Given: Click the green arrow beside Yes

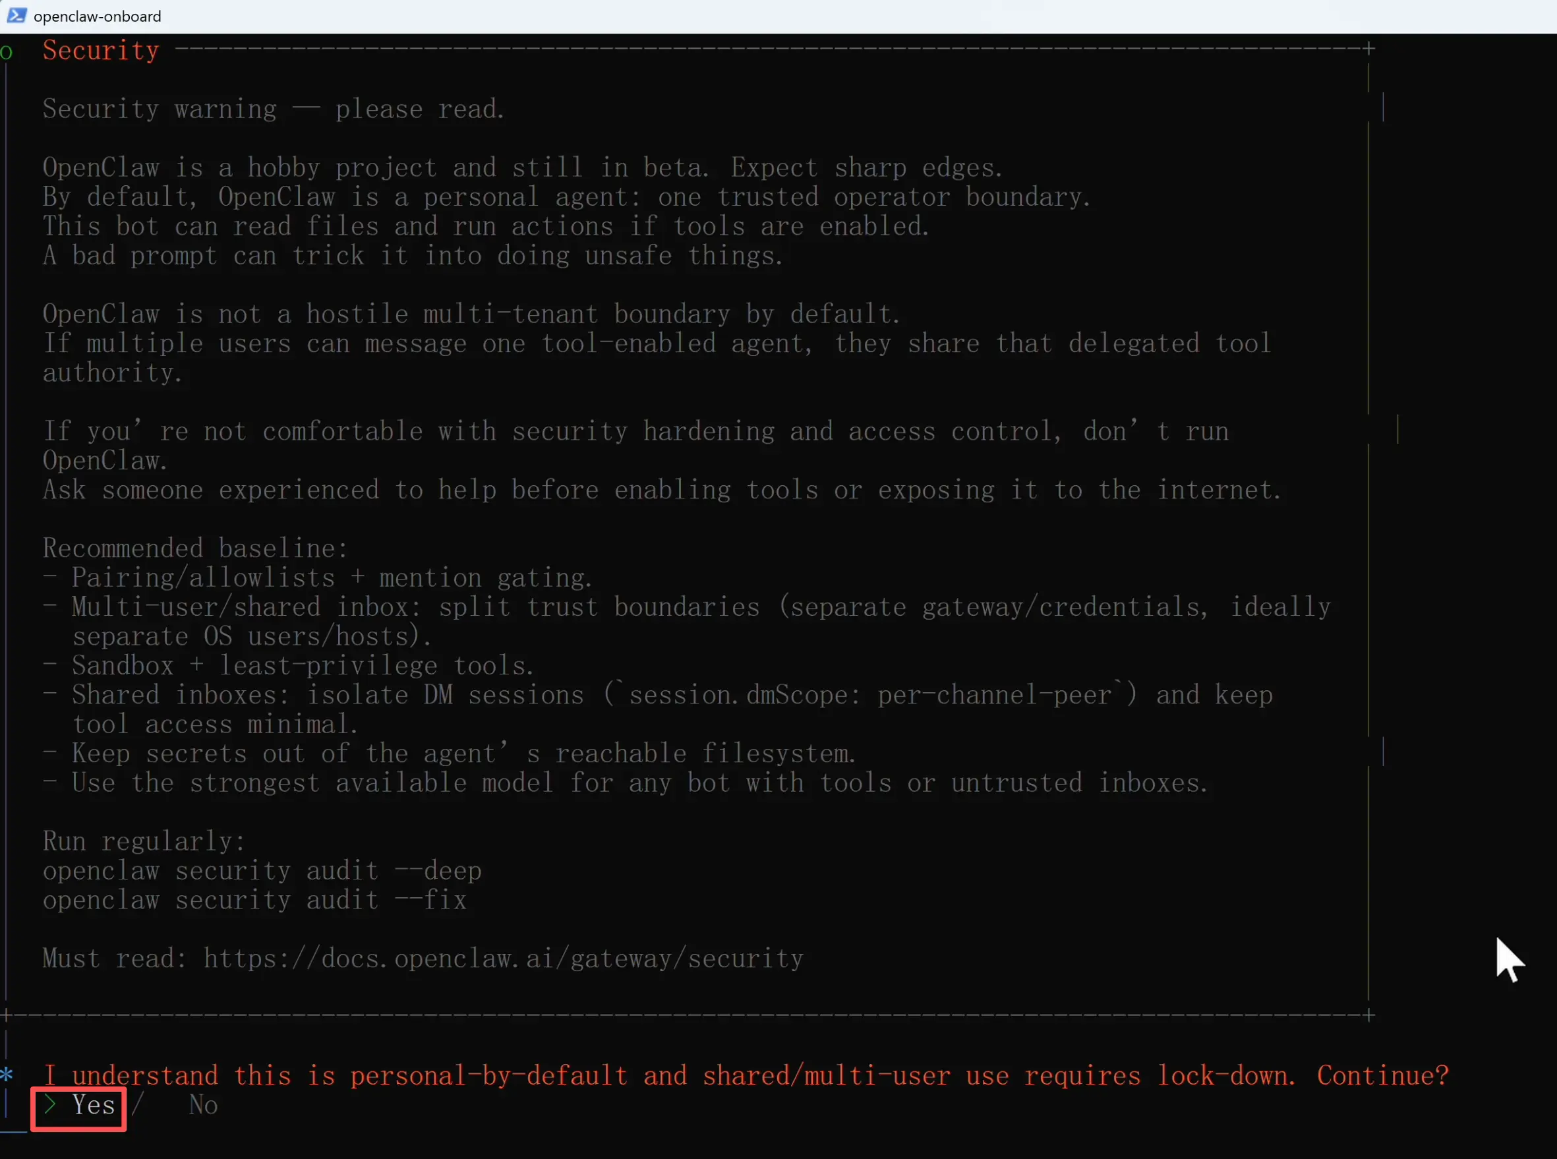Looking at the screenshot, I should point(50,1105).
